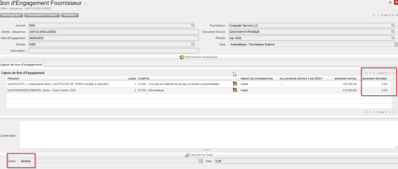
Task: Open the Journal field dropdown arrow
Action: coord(197,26)
